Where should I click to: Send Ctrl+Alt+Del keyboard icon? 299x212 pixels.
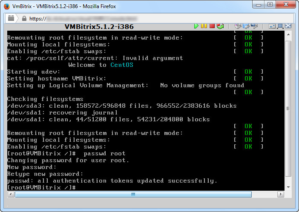point(272,26)
